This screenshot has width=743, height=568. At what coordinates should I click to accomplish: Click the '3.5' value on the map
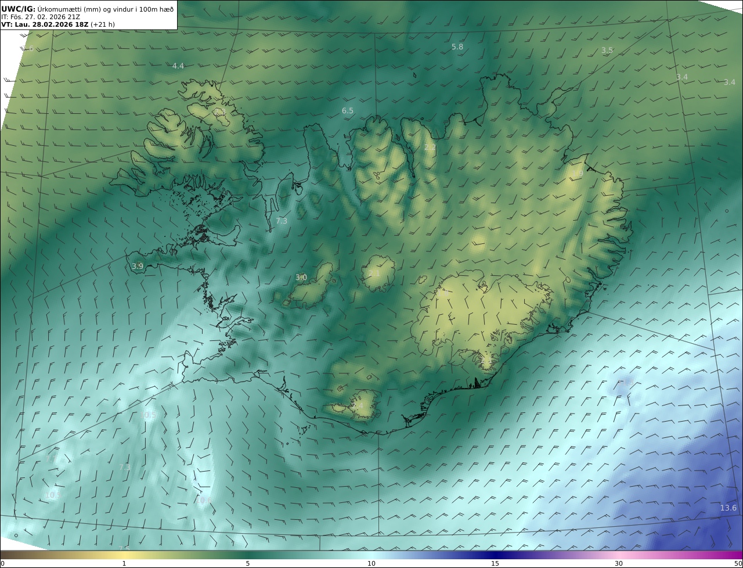(x=607, y=51)
